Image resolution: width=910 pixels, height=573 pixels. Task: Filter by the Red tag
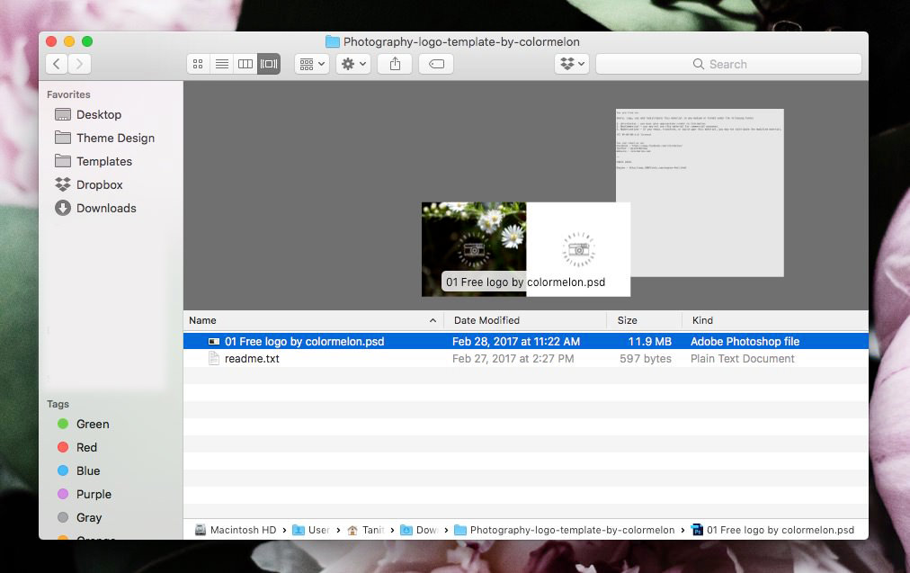point(86,447)
